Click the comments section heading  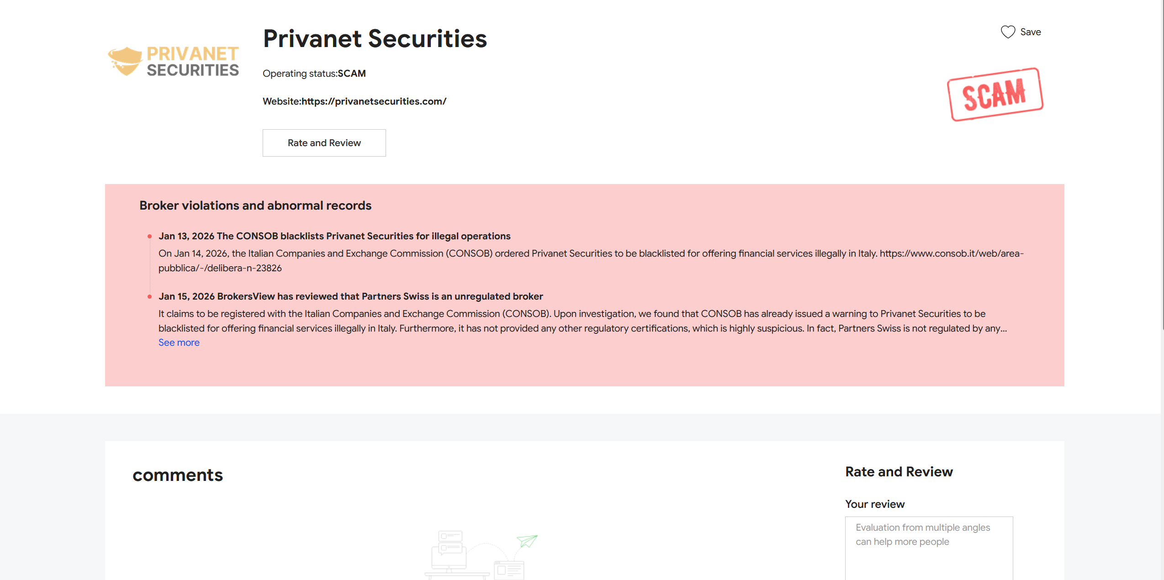coord(178,475)
